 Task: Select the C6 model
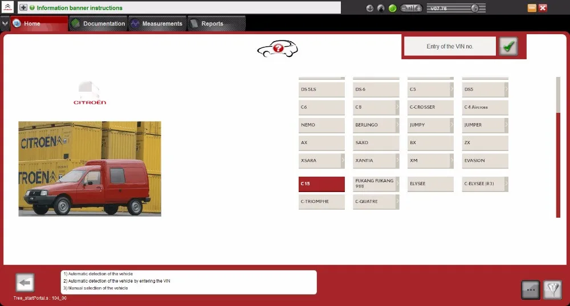(x=321, y=107)
